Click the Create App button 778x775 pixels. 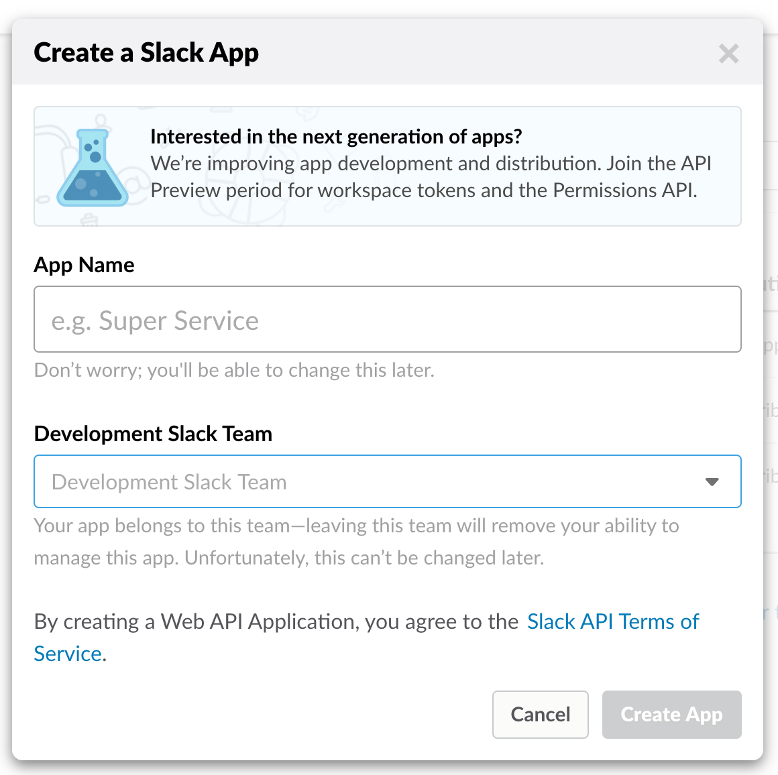coord(672,715)
